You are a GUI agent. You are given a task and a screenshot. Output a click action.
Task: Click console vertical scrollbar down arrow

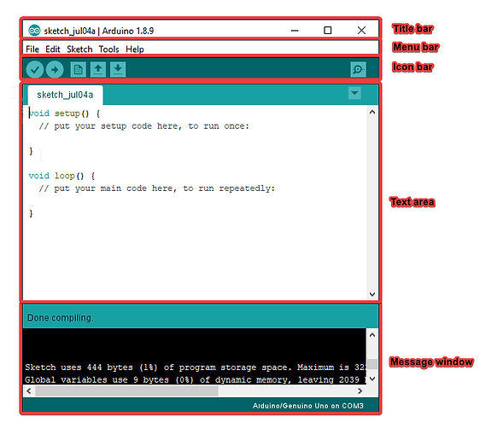coord(372,379)
